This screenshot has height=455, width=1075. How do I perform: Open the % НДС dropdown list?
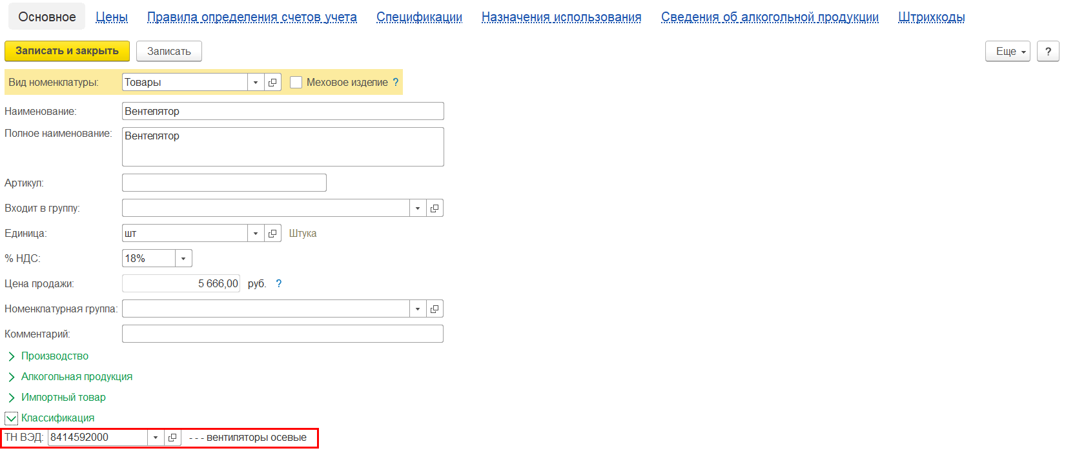[183, 258]
